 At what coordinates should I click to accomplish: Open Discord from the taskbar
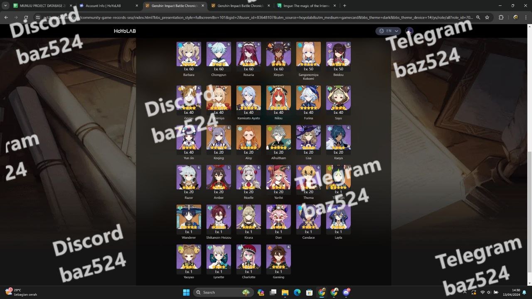pyautogui.click(x=347, y=292)
